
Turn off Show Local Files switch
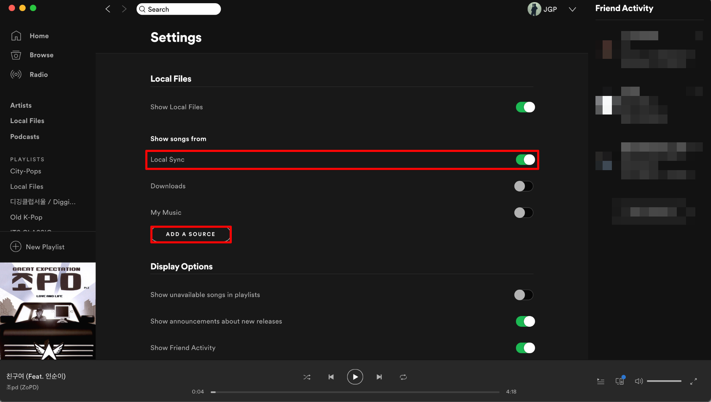pyautogui.click(x=525, y=107)
